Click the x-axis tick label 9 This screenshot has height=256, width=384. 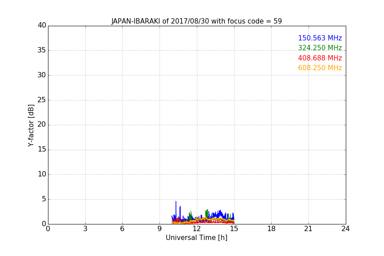click(x=160, y=229)
